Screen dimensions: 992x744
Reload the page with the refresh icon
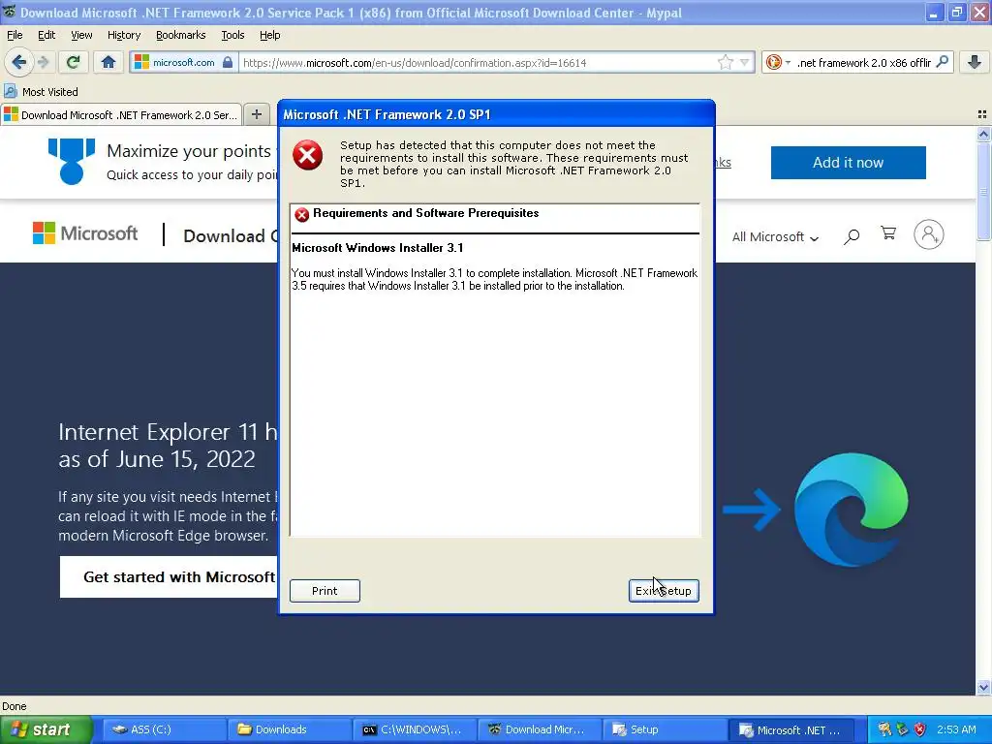tap(74, 62)
